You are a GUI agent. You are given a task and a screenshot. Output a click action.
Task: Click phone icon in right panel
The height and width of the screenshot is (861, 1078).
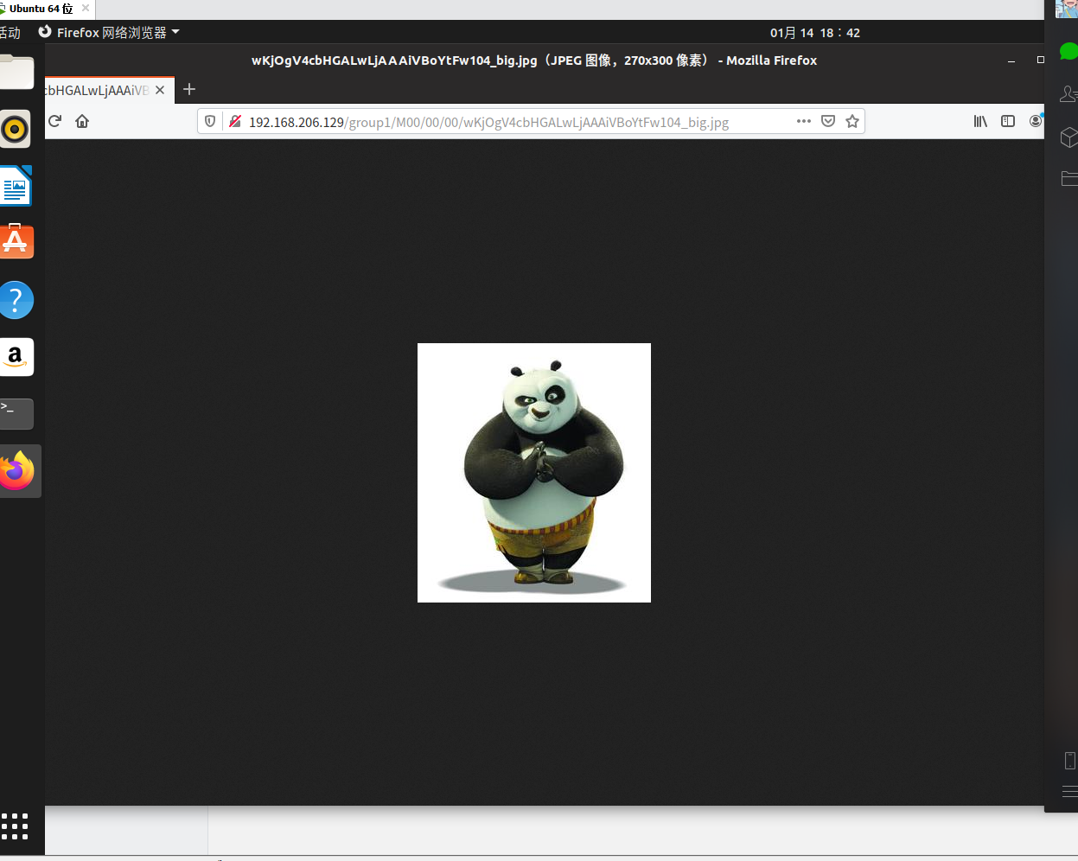[x=1070, y=761]
